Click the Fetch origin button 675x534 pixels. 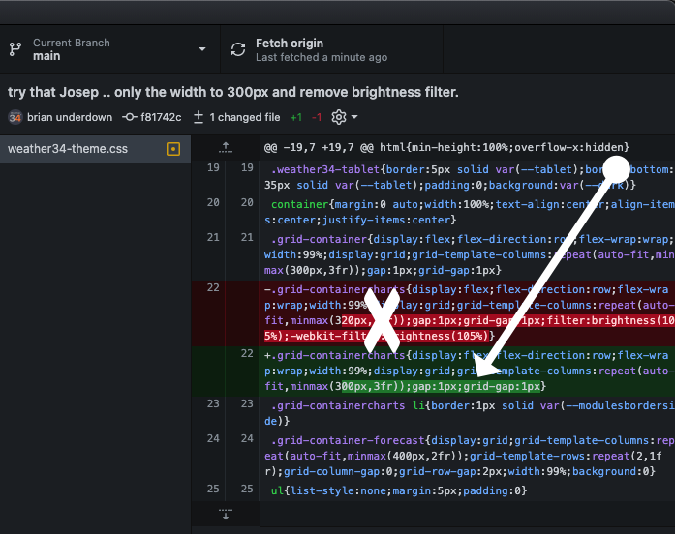click(x=331, y=49)
